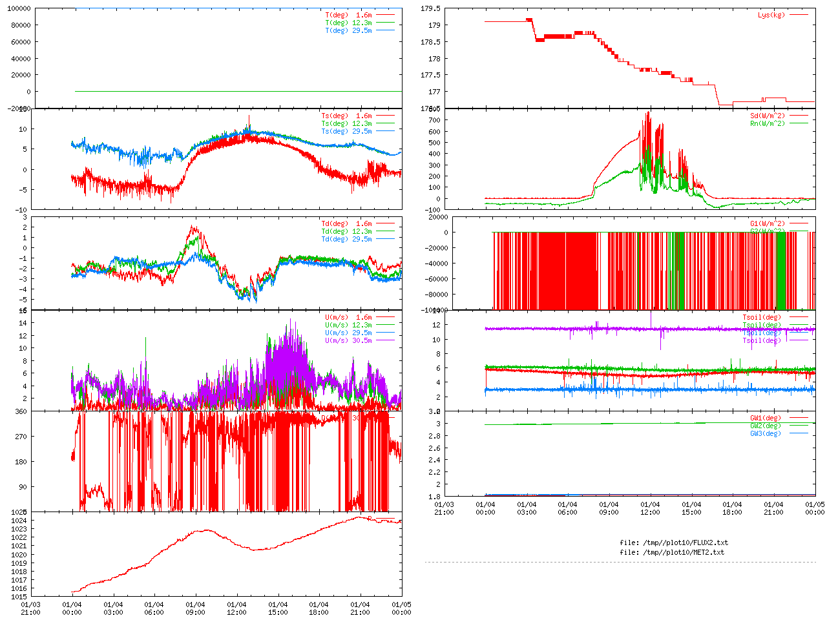This screenshot has width=827, height=620.
Task: Select the red Td(deg) 1.6m legend entry
Action: (346, 223)
